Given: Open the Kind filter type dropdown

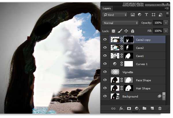Looking at the screenshot, I should (x=115, y=15).
